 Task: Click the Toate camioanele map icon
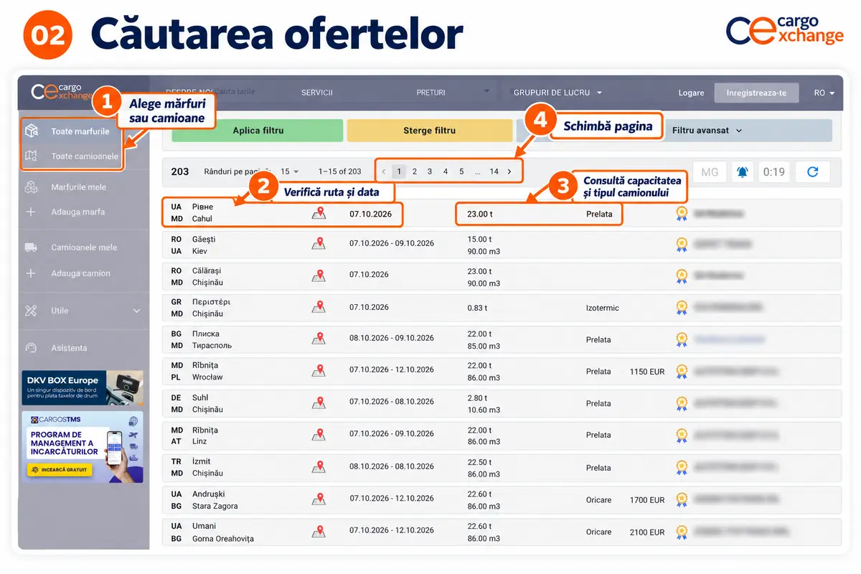(x=31, y=156)
